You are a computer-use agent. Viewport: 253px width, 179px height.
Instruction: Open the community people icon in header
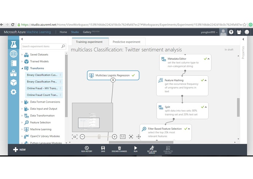[239, 32]
